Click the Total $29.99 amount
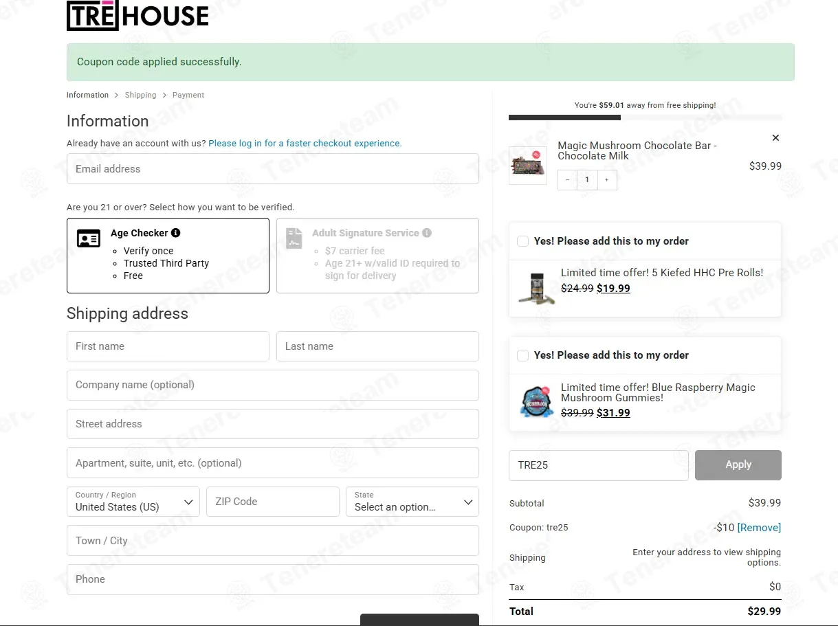The width and height of the screenshot is (838, 626). 764,612
